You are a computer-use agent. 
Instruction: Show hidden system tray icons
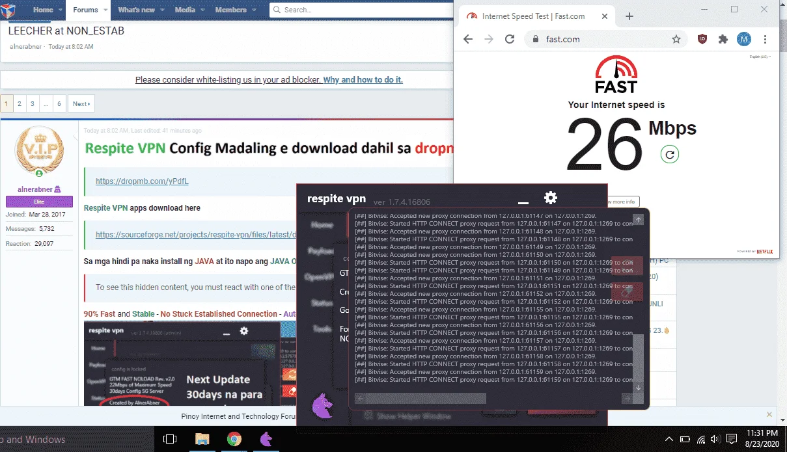pyautogui.click(x=669, y=439)
